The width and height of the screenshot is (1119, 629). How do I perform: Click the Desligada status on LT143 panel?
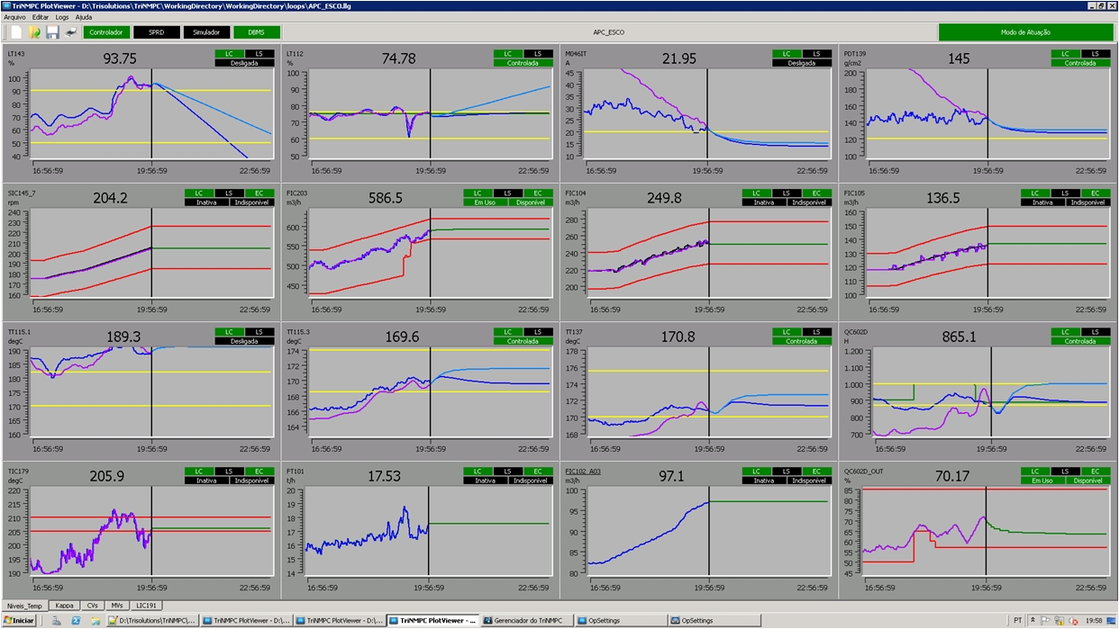point(244,63)
